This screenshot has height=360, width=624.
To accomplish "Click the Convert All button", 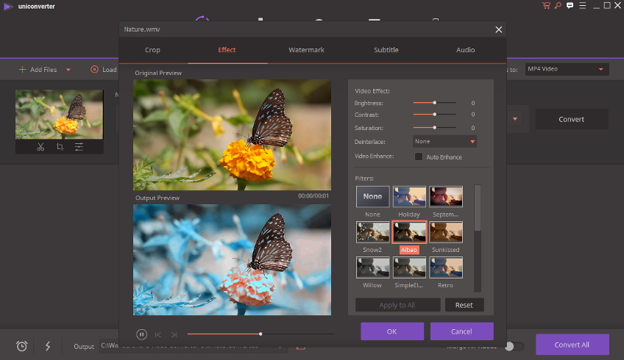I will point(572,345).
